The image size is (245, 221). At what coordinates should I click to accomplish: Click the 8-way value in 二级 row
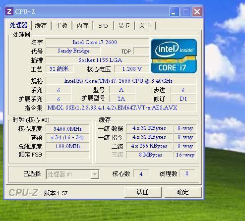185,146
